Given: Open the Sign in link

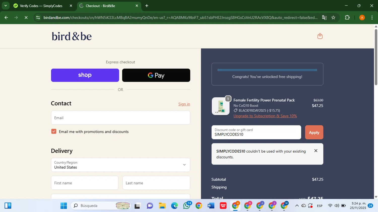Looking at the screenshot, I should [184, 104].
